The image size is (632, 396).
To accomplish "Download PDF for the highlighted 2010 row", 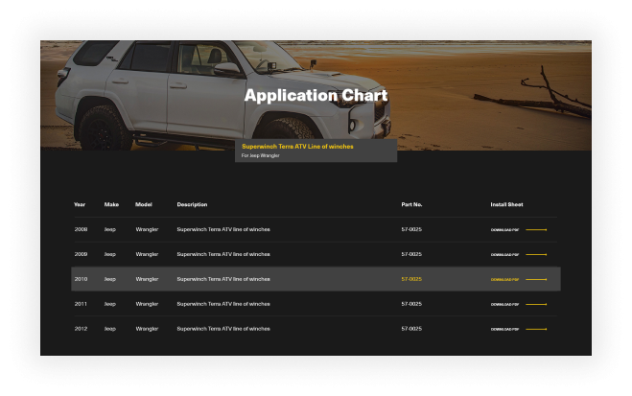I will [504, 280].
